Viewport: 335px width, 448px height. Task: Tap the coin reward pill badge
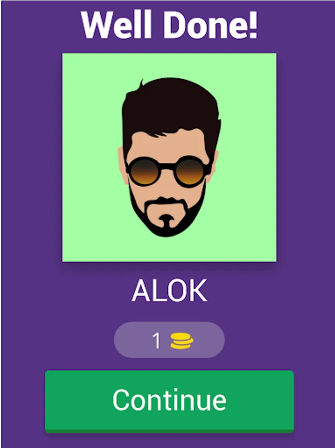[x=169, y=340]
